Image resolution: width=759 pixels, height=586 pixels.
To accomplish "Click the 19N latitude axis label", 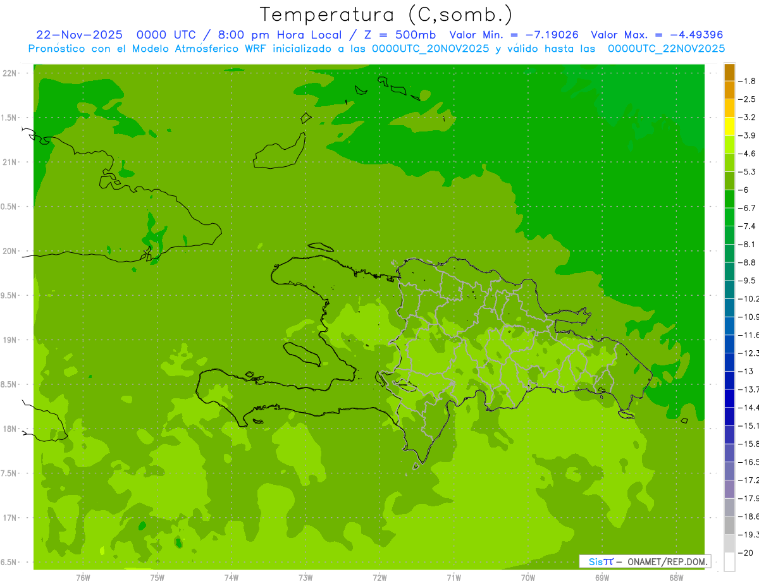I will tap(10, 340).
